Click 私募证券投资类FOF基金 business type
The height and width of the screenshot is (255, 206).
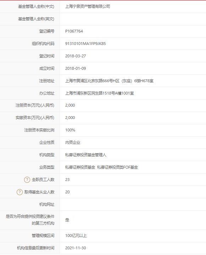[x=117, y=167]
